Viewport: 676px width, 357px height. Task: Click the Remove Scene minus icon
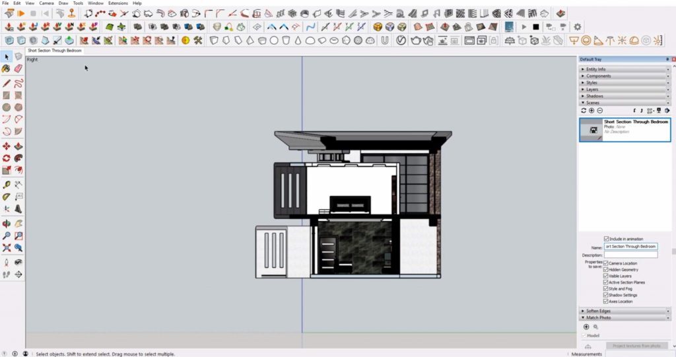coord(599,111)
